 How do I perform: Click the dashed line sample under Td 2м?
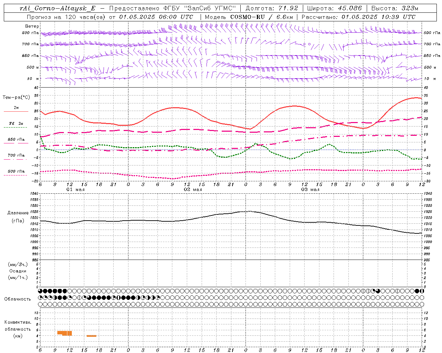15,127
